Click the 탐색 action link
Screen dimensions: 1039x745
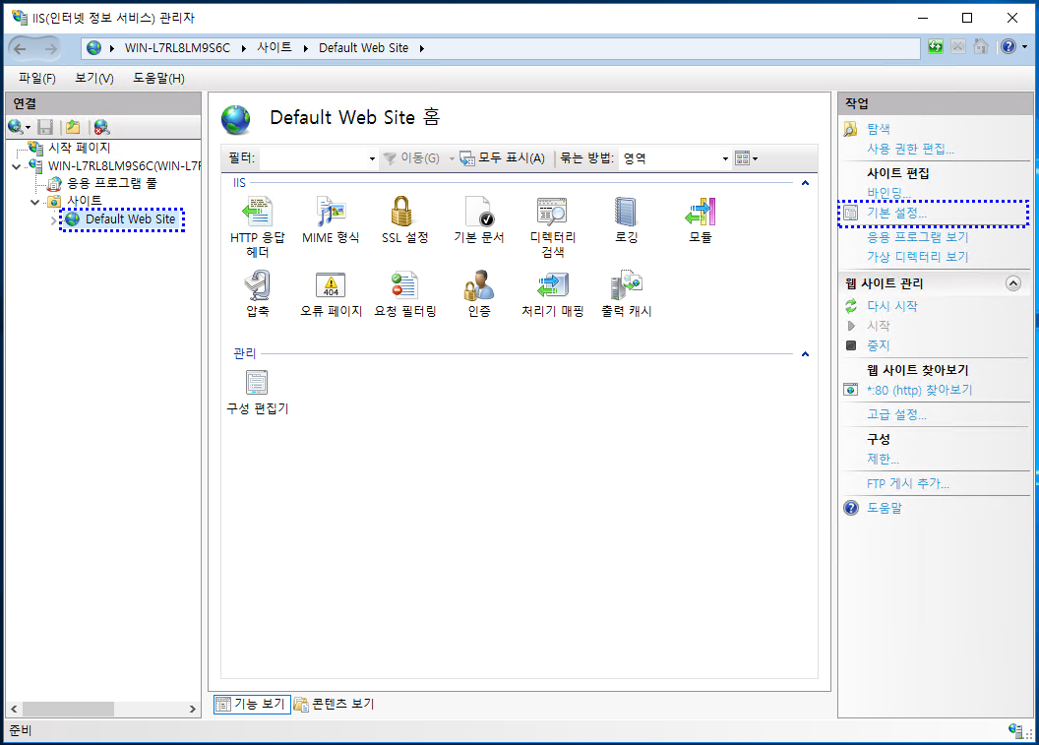(x=879, y=129)
